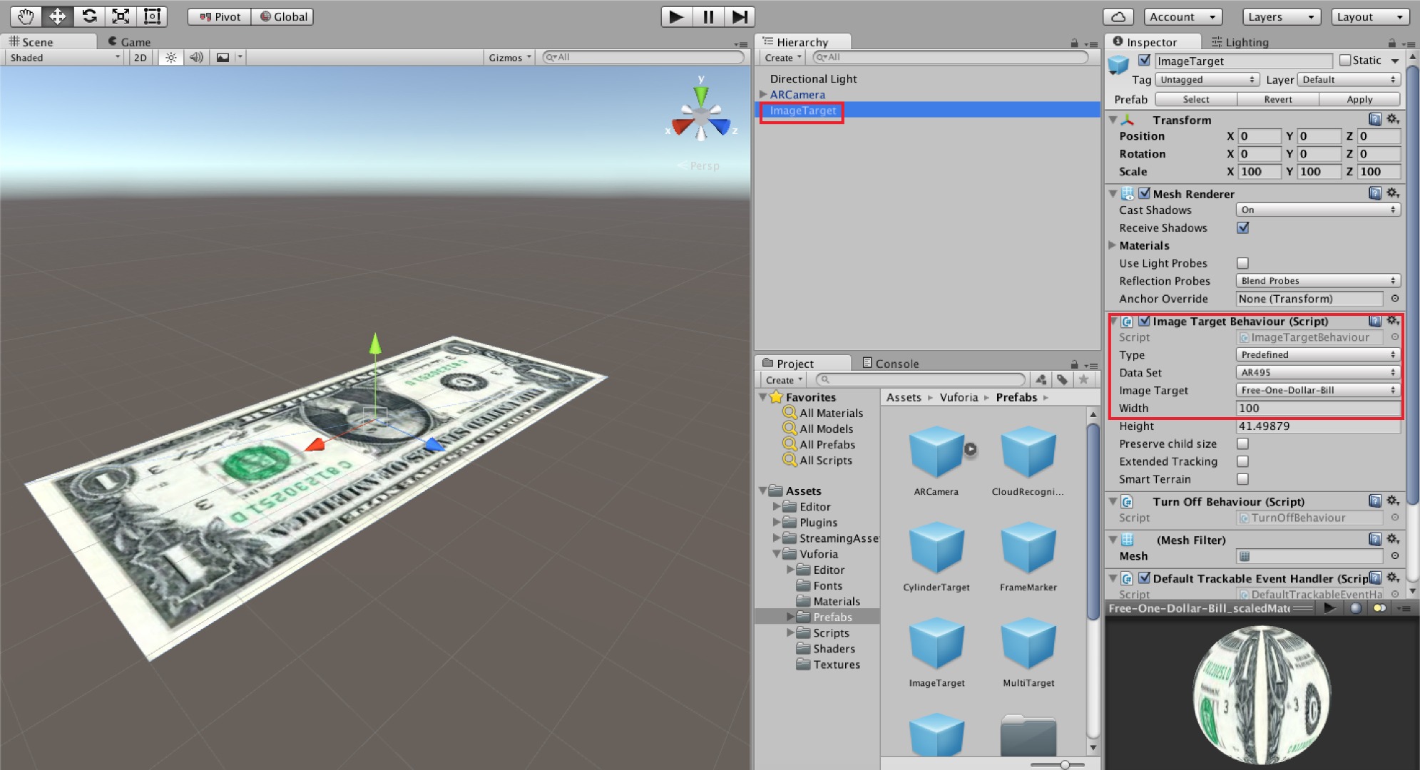The height and width of the screenshot is (770, 1420).
Task: Click the prefab Revert button
Action: tap(1278, 99)
